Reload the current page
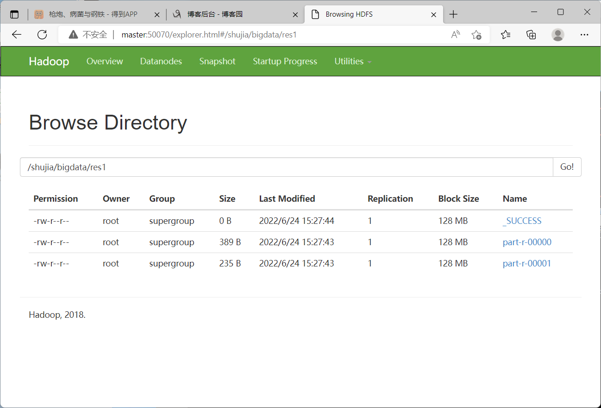601x408 pixels. point(42,35)
